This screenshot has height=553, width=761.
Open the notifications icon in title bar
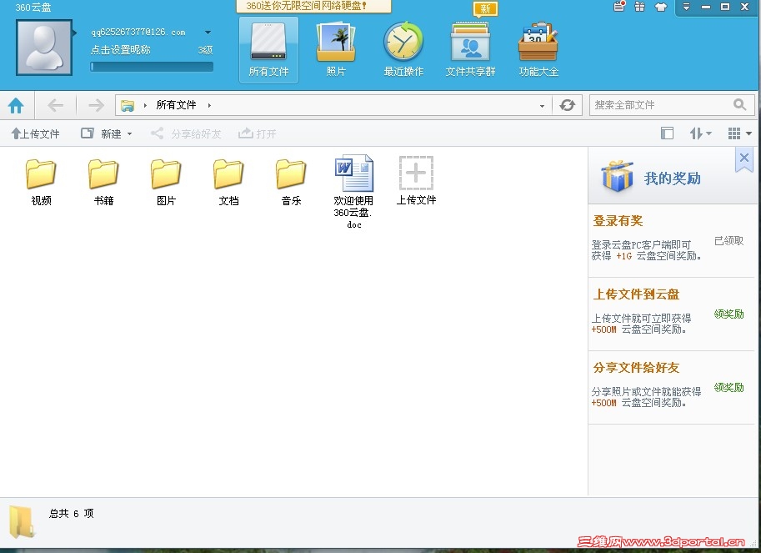tap(619, 7)
